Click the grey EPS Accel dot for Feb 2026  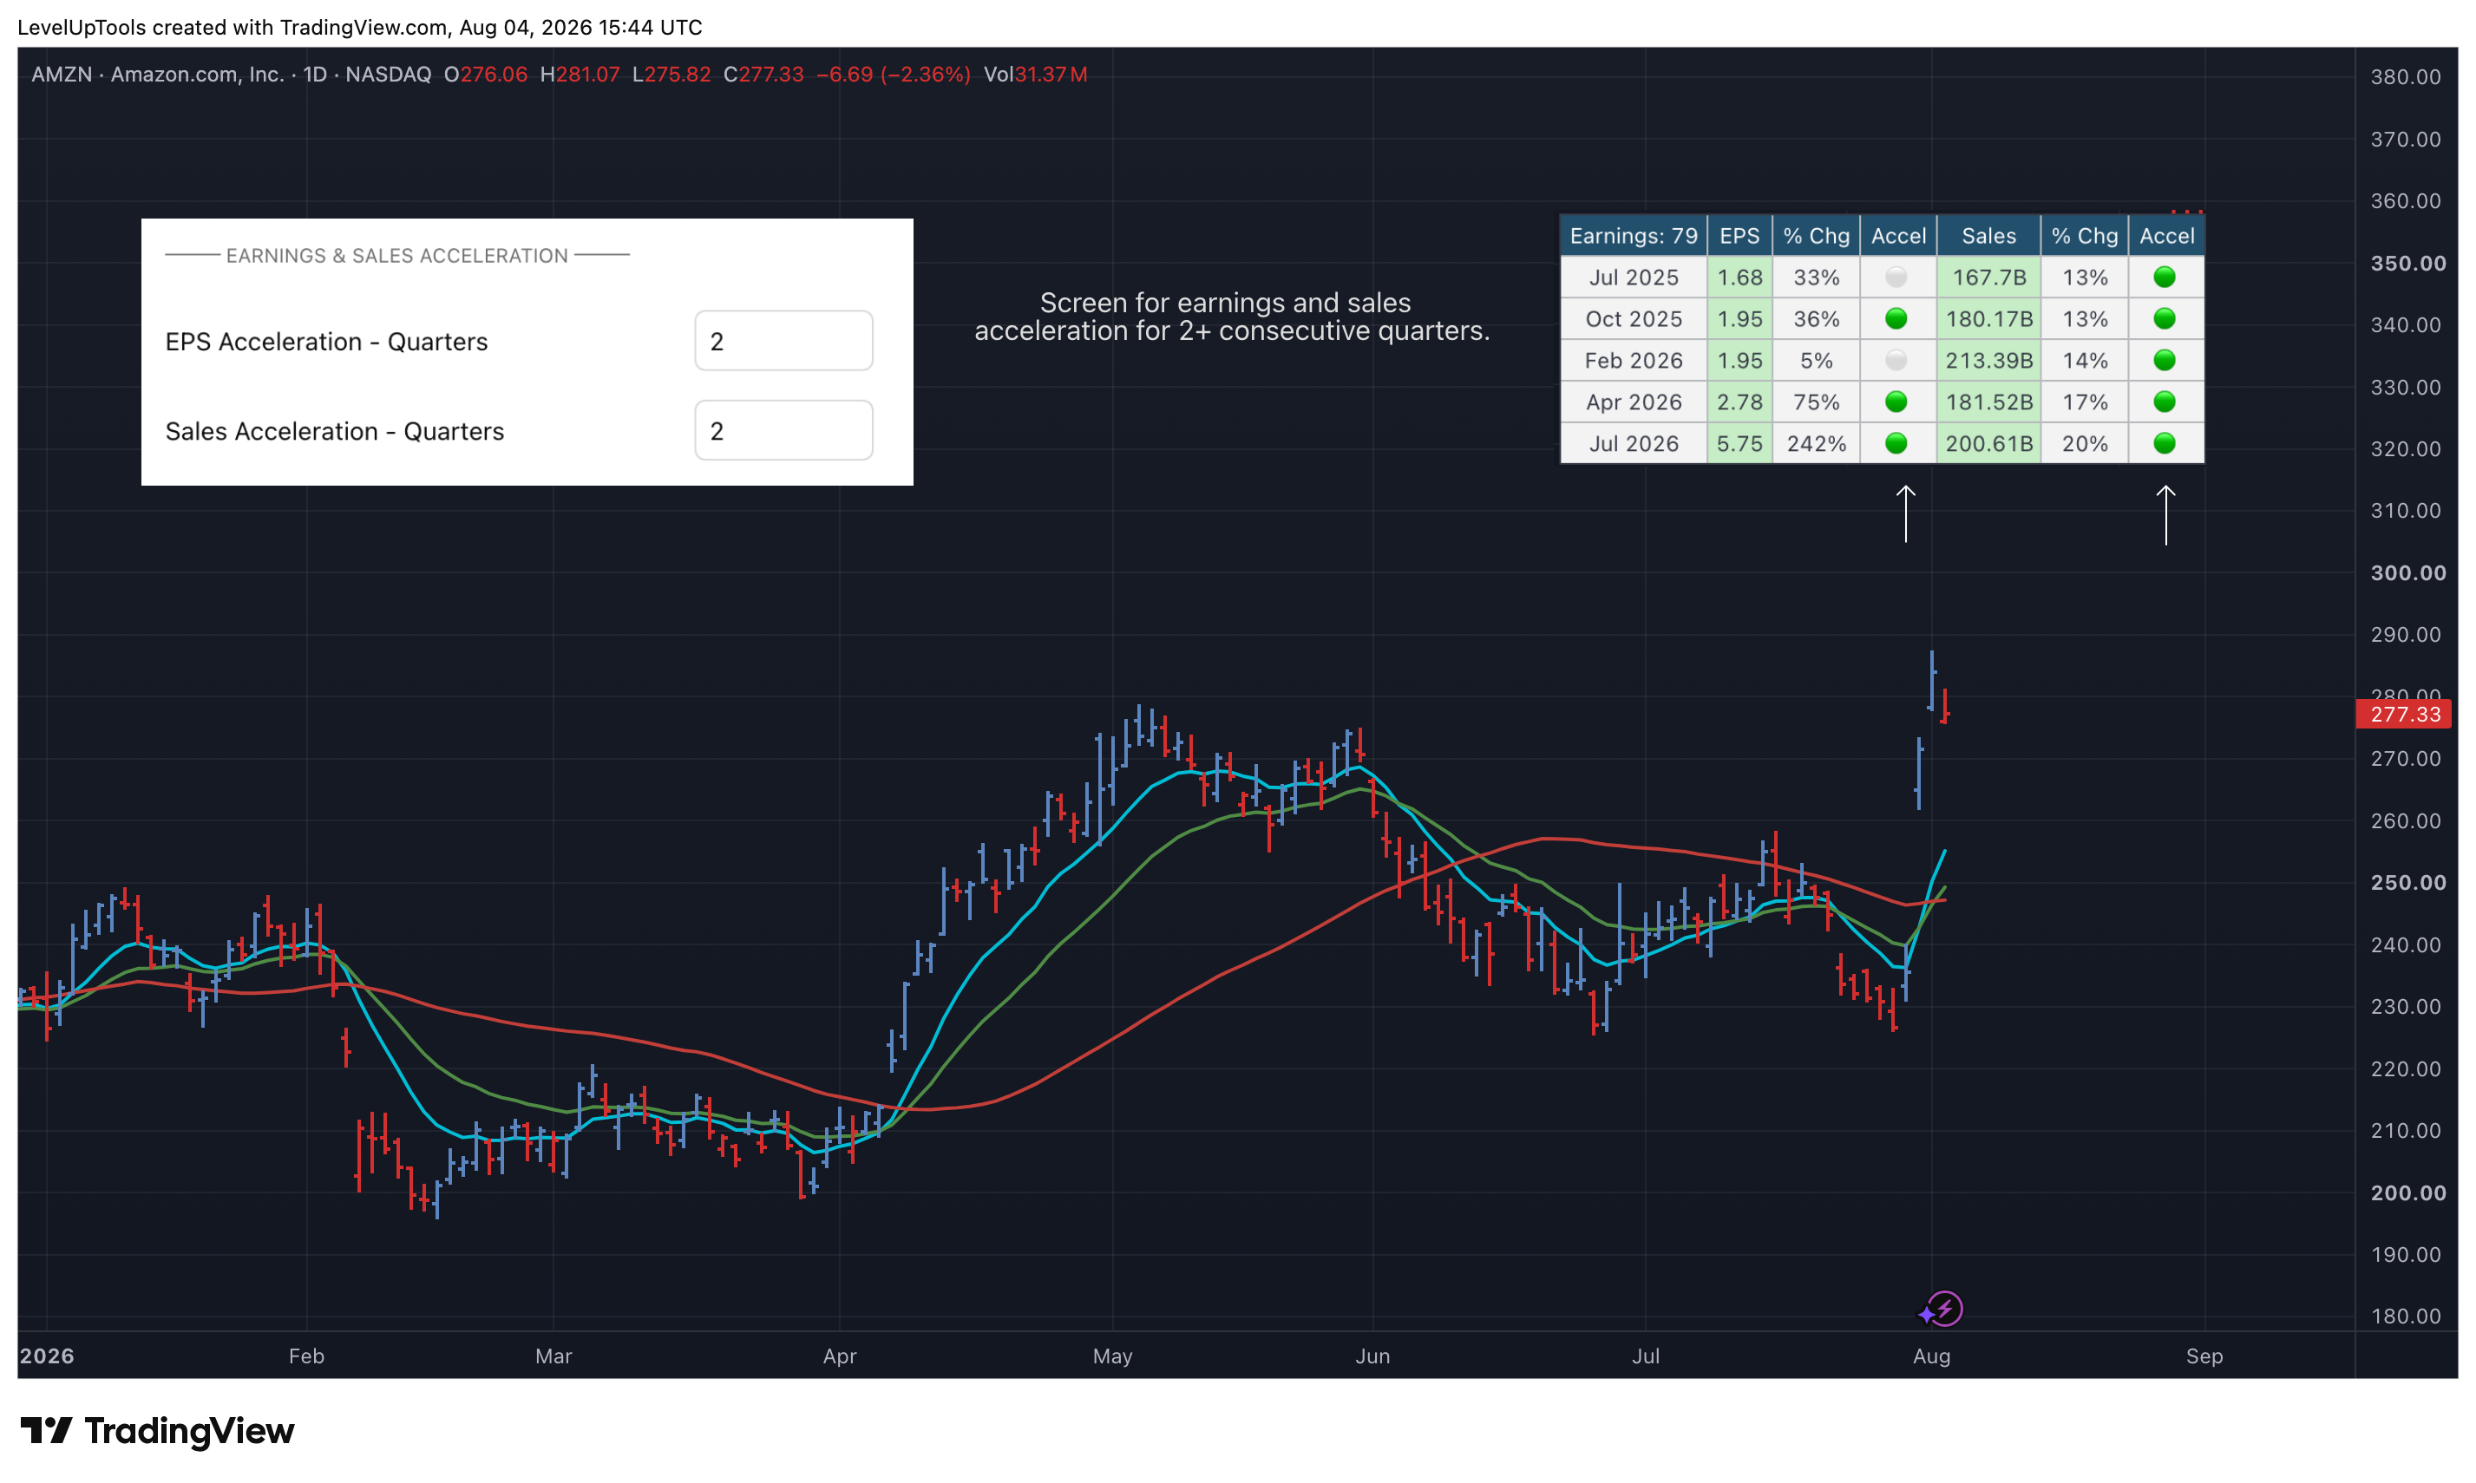[1896, 361]
